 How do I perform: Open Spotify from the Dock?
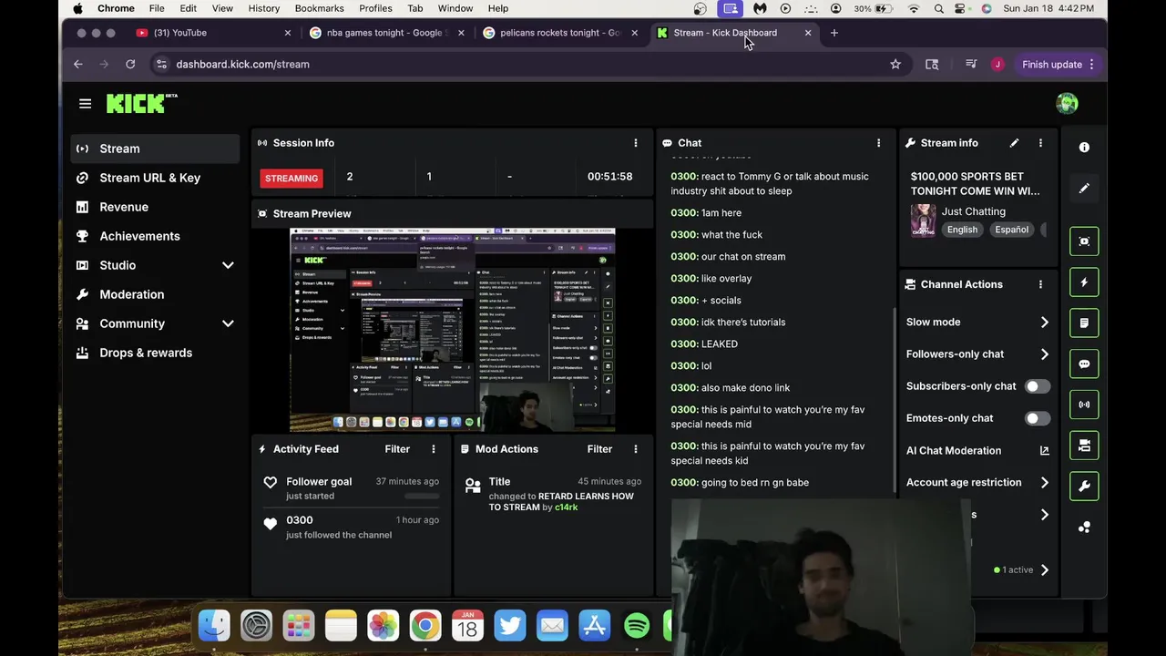pos(637,626)
